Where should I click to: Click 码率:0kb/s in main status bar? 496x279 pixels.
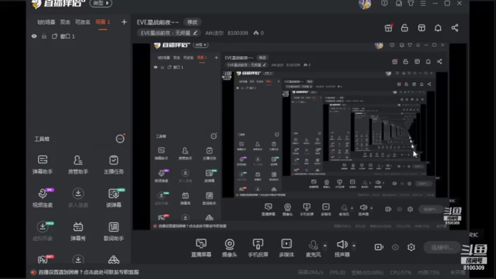pos(311,272)
